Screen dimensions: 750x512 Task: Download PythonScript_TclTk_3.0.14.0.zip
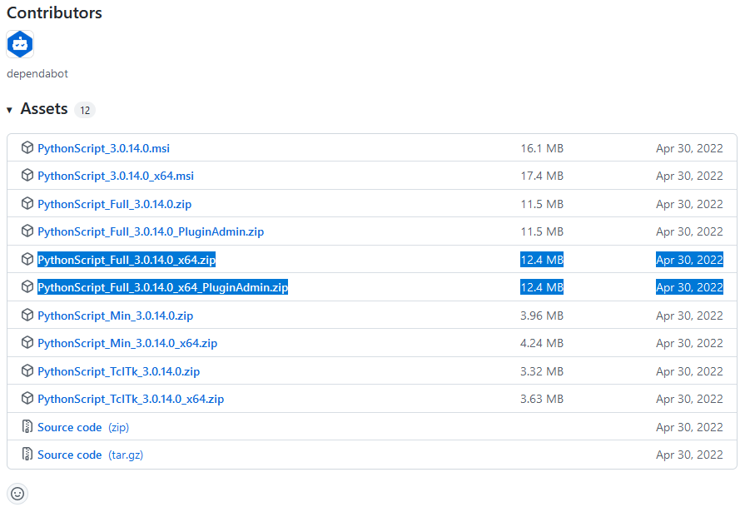pyautogui.click(x=119, y=371)
